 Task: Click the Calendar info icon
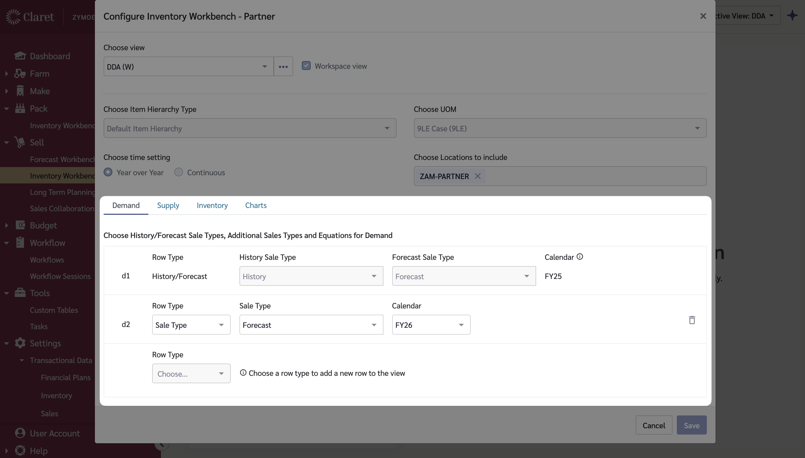tap(580, 257)
